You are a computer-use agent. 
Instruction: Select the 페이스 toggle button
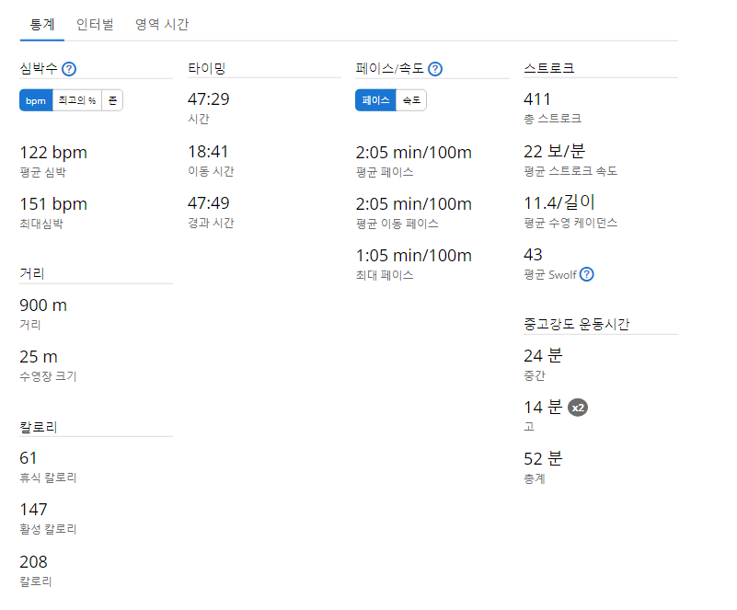coord(375,100)
